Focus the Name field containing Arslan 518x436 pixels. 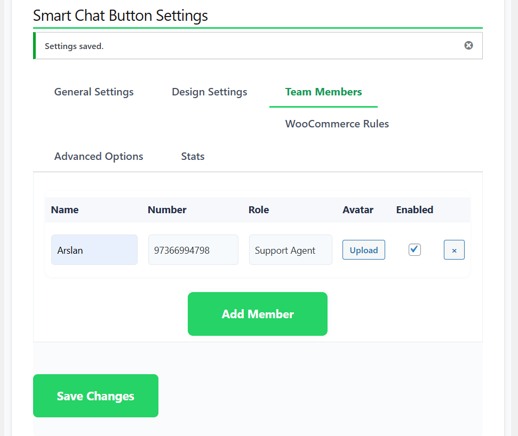point(94,250)
